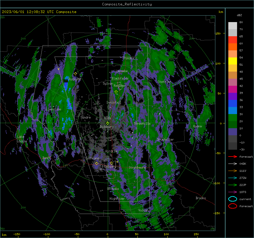The image size is (254, 238).
Task: Click the Calgary city label
Action: click(x=110, y=166)
